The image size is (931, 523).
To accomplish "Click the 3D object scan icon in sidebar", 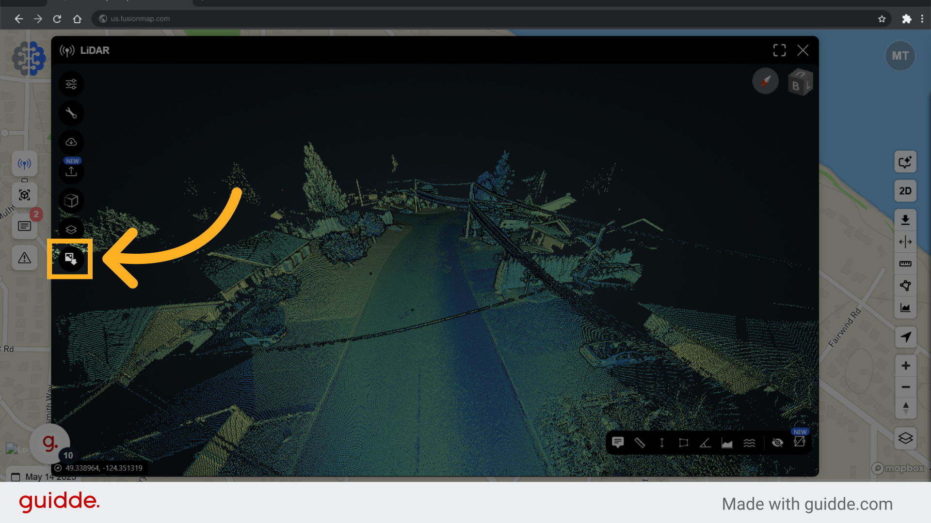I will click(24, 195).
